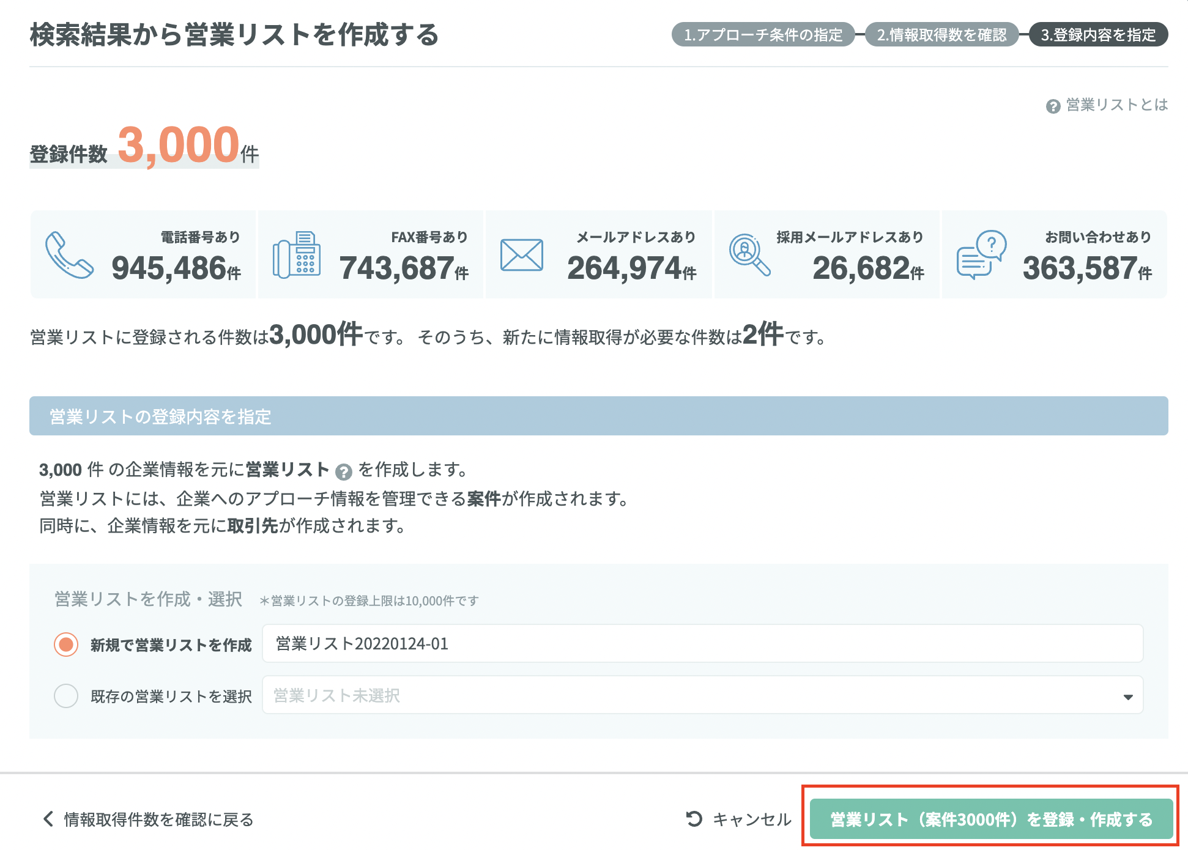
Task: Click the 登録件数 3,000件 total
Action: [144, 146]
